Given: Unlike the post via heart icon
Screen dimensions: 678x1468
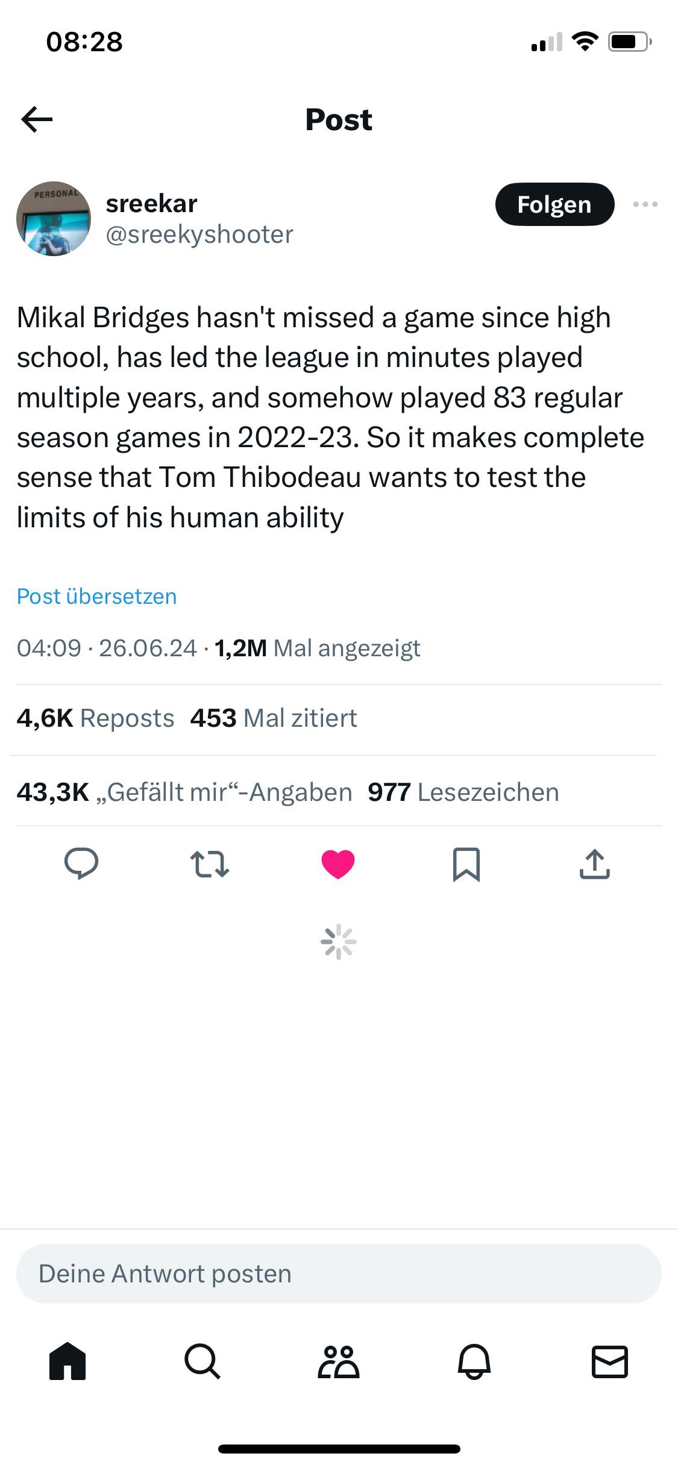Looking at the screenshot, I should click(338, 864).
